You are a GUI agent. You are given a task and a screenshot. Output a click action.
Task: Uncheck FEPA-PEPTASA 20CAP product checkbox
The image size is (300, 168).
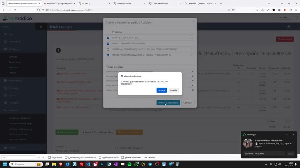click(108, 38)
